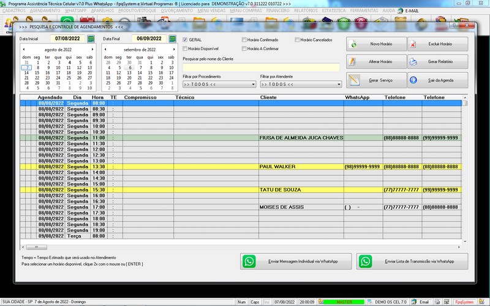490x306 pixels.
Task: Click the WhatsApp column header
Action: tap(357, 97)
